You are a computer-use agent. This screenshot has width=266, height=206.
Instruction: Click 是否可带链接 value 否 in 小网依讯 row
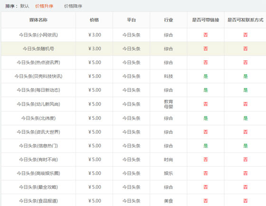206,35
